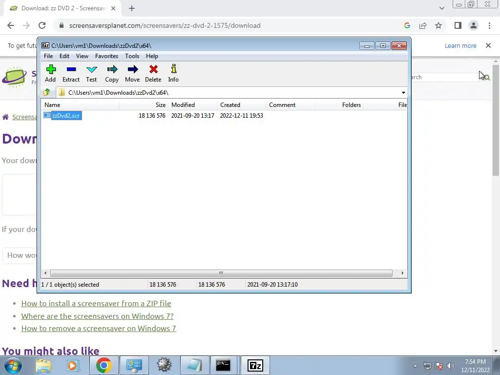Image resolution: width=500 pixels, height=375 pixels.
Task: Click the website search magnifier icon
Action: (x=487, y=77)
